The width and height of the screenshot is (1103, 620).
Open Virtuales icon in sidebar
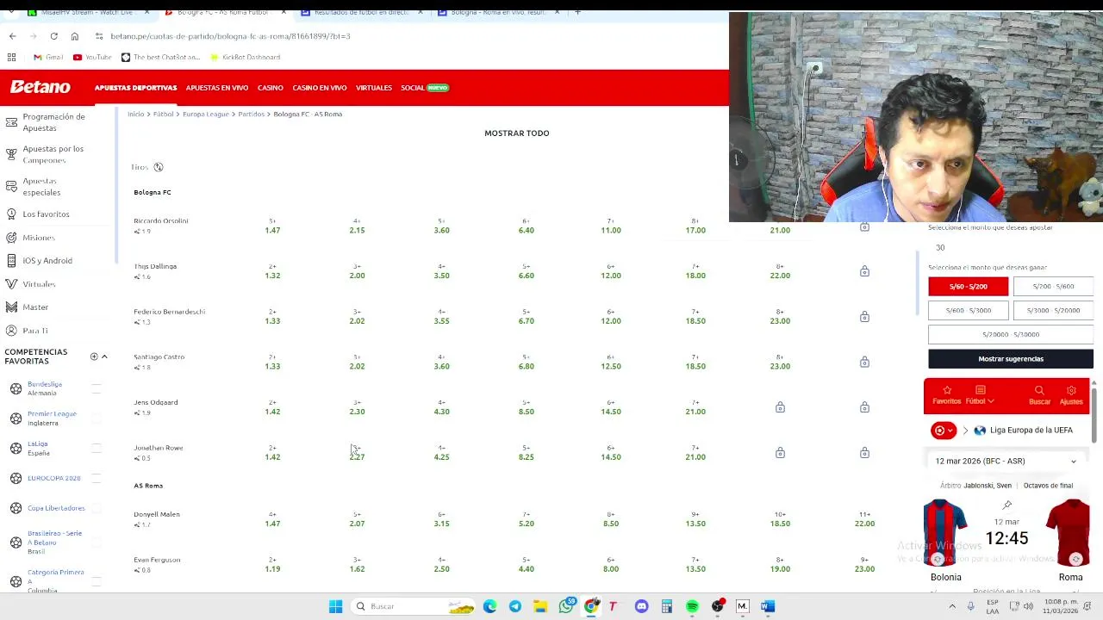[11, 283]
